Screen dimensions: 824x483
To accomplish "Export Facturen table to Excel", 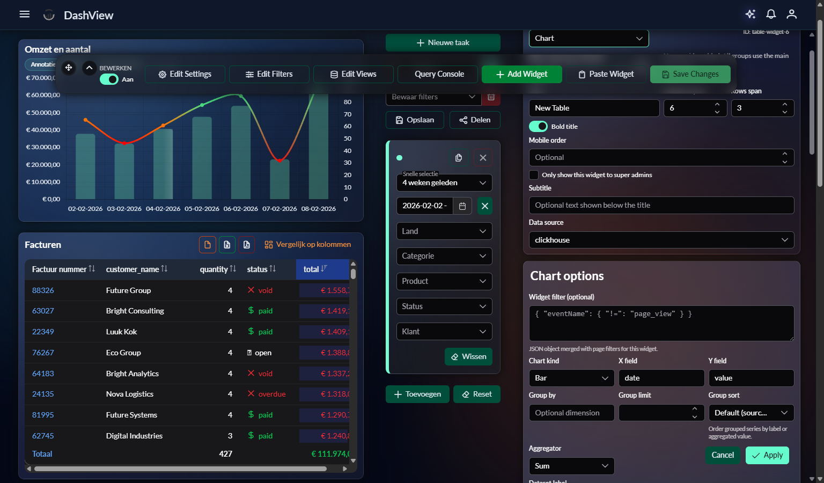I will tap(227, 244).
